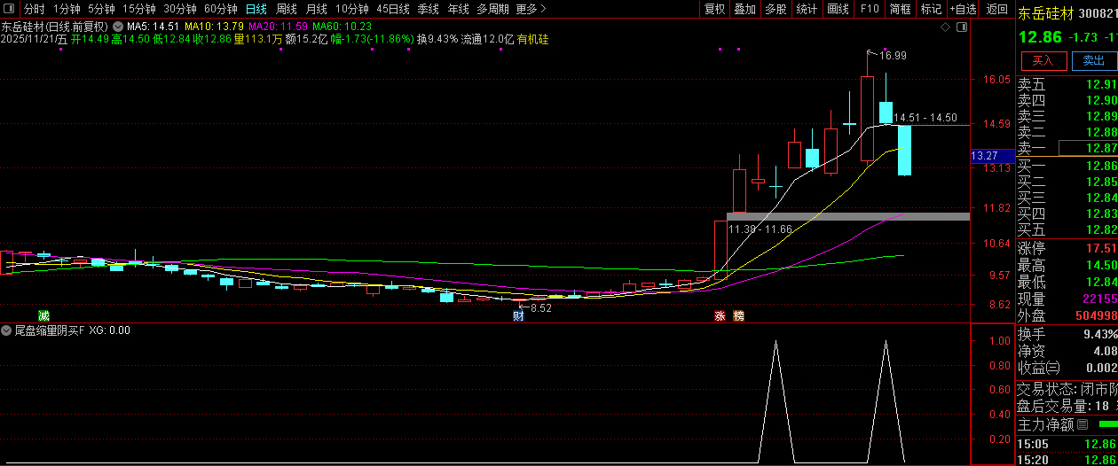This screenshot has height=466, width=1118.
Task: Click the 14.51 - 14.50 price level label
Action: [925, 118]
